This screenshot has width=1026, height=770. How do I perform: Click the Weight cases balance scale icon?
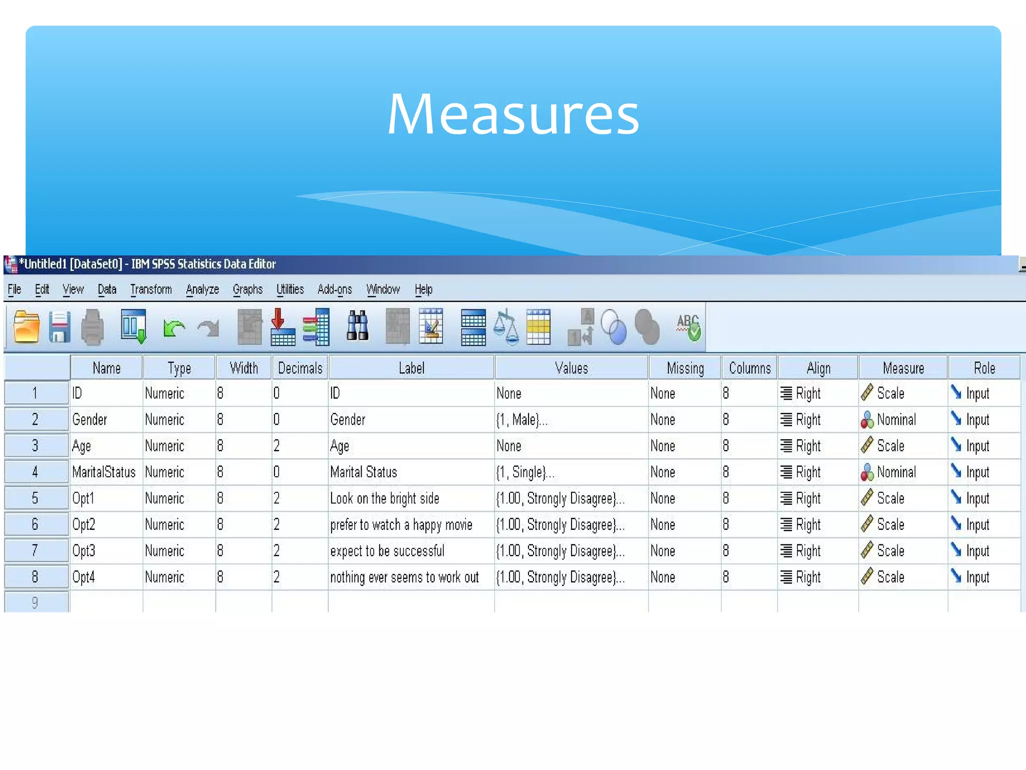pos(506,327)
